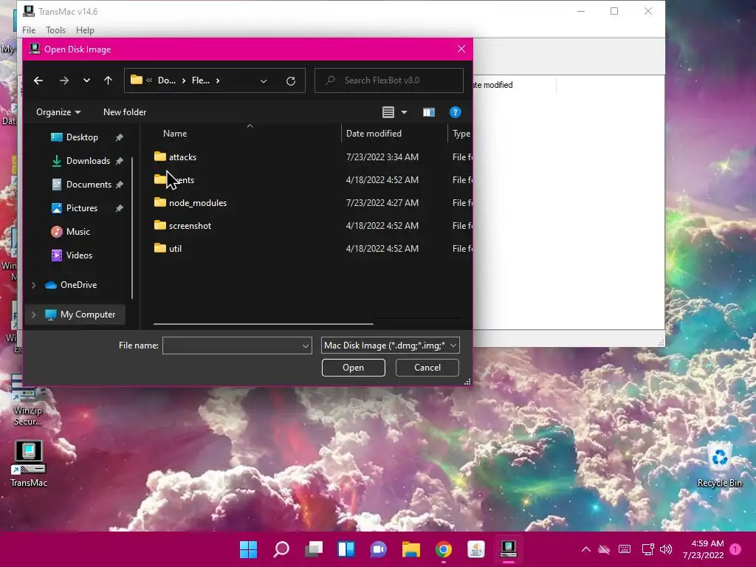Click the File name input box
Screen dimensions: 756x567
pos(232,346)
